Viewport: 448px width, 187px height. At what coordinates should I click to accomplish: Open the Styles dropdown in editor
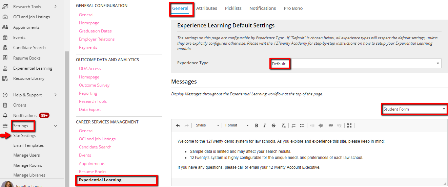point(207,125)
